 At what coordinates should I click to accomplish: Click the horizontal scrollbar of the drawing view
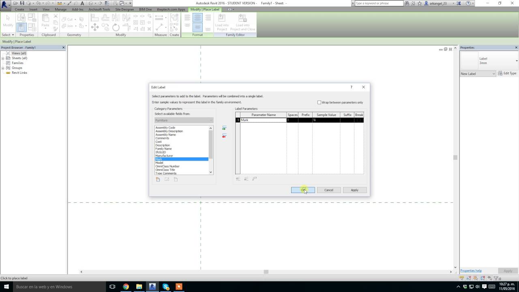(x=266, y=272)
